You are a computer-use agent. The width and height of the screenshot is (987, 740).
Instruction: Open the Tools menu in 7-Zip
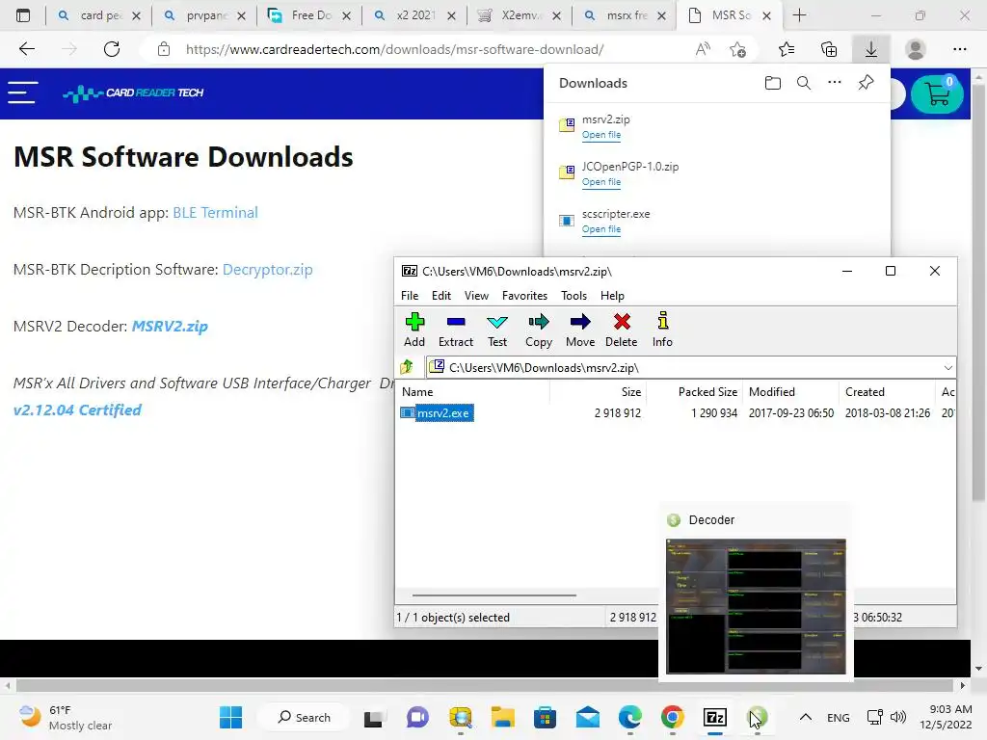pyautogui.click(x=574, y=296)
